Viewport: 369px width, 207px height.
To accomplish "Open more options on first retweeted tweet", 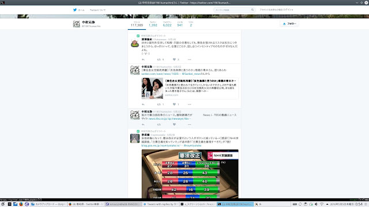I will pyautogui.click(x=190, y=59).
